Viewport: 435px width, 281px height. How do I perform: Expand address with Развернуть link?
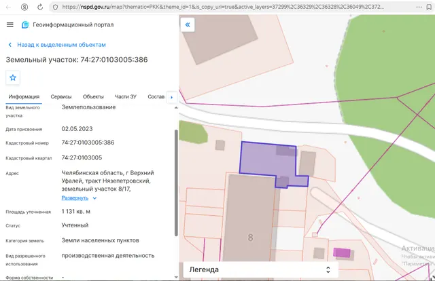point(75,198)
